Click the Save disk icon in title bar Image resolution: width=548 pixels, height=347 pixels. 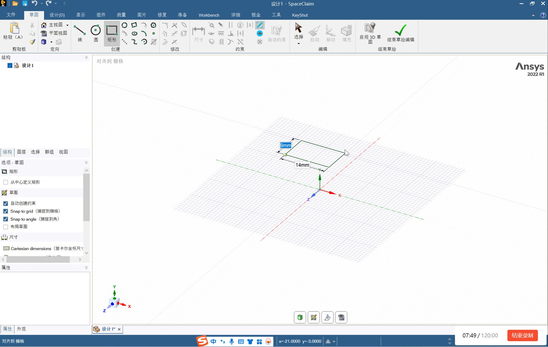tap(25, 4)
